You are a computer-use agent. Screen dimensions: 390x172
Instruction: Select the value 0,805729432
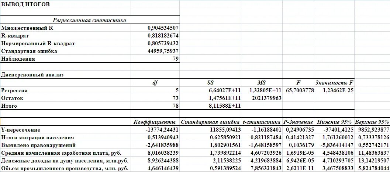pos(163,44)
